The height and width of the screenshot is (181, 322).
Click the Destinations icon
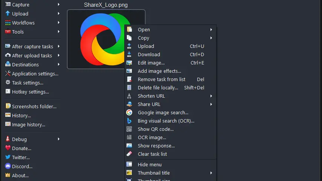click(x=8, y=64)
